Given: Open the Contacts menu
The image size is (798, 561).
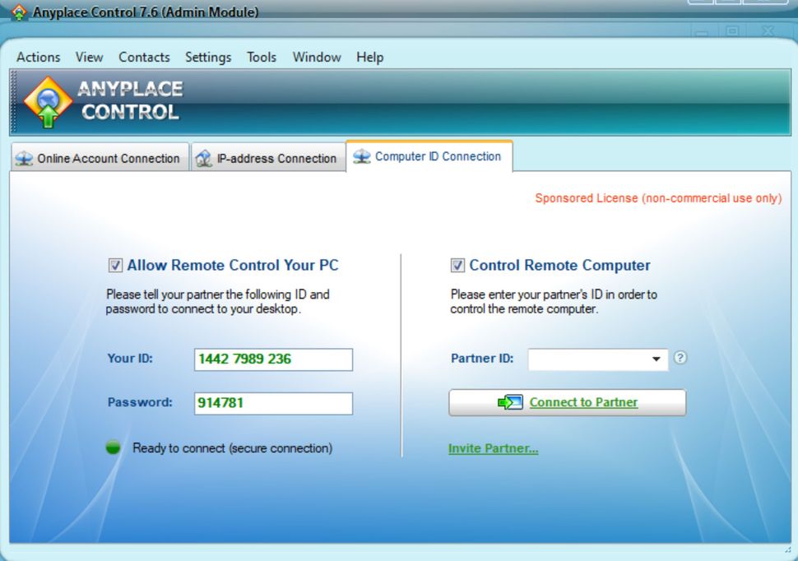Looking at the screenshot, I should 144,57.
